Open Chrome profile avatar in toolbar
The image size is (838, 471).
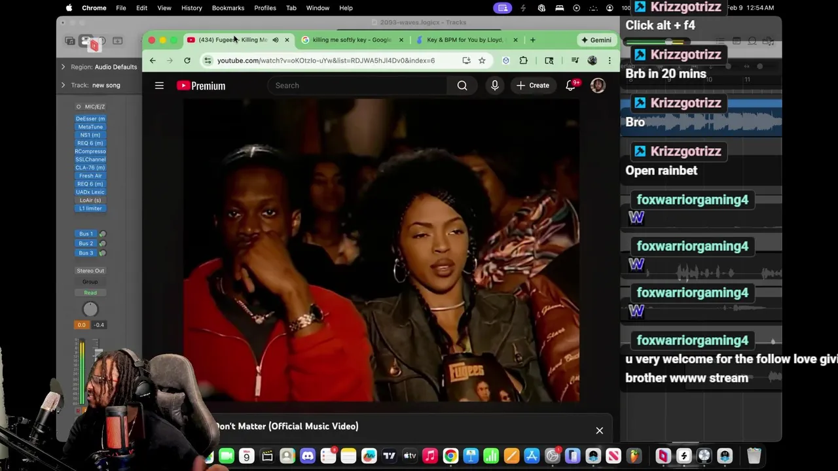click(x=592, y=60)
